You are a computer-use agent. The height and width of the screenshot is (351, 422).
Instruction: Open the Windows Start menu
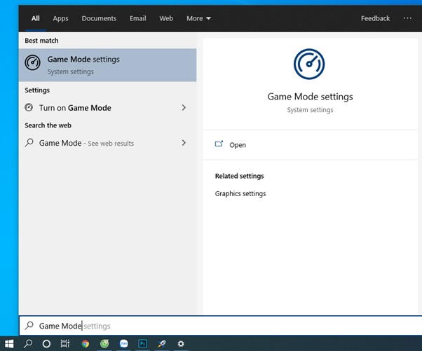[x=9, y=343]
